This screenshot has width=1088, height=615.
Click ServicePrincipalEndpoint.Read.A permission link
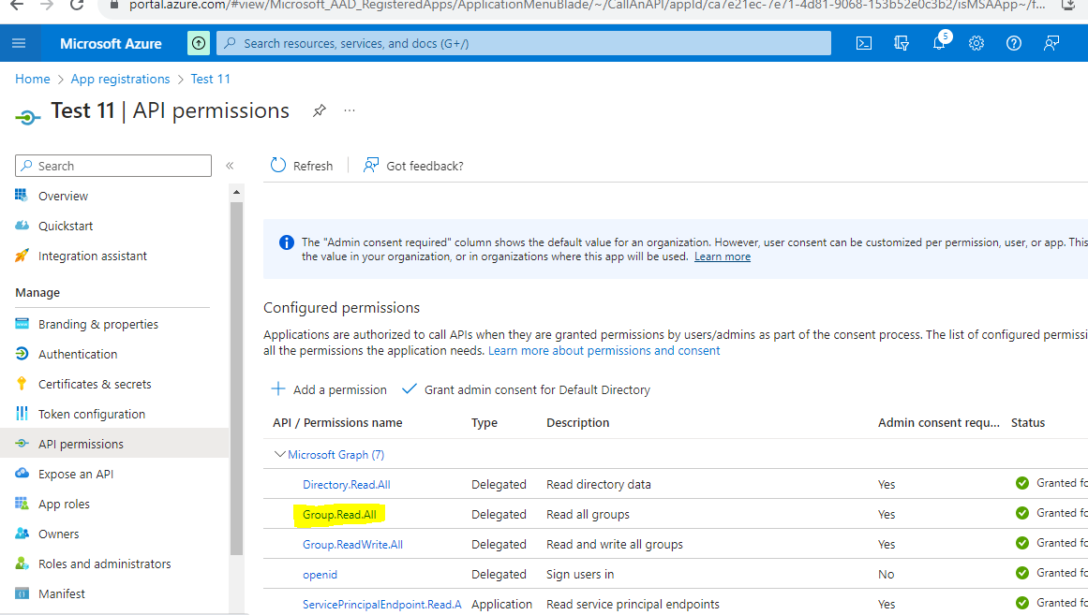[381, 605]
